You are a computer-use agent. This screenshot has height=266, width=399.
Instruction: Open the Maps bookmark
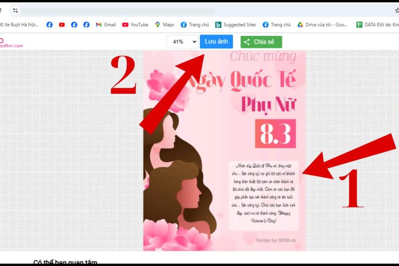point(164,25)
